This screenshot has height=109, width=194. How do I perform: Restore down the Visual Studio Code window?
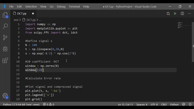(x=180, y=6)
